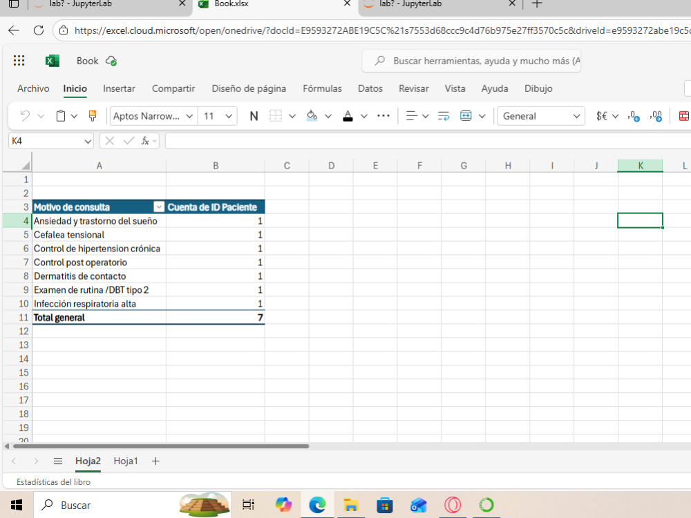Click Estadísticas del libro in status bar
The height and width of the screenshot is (518, 691).
(53, 482)
